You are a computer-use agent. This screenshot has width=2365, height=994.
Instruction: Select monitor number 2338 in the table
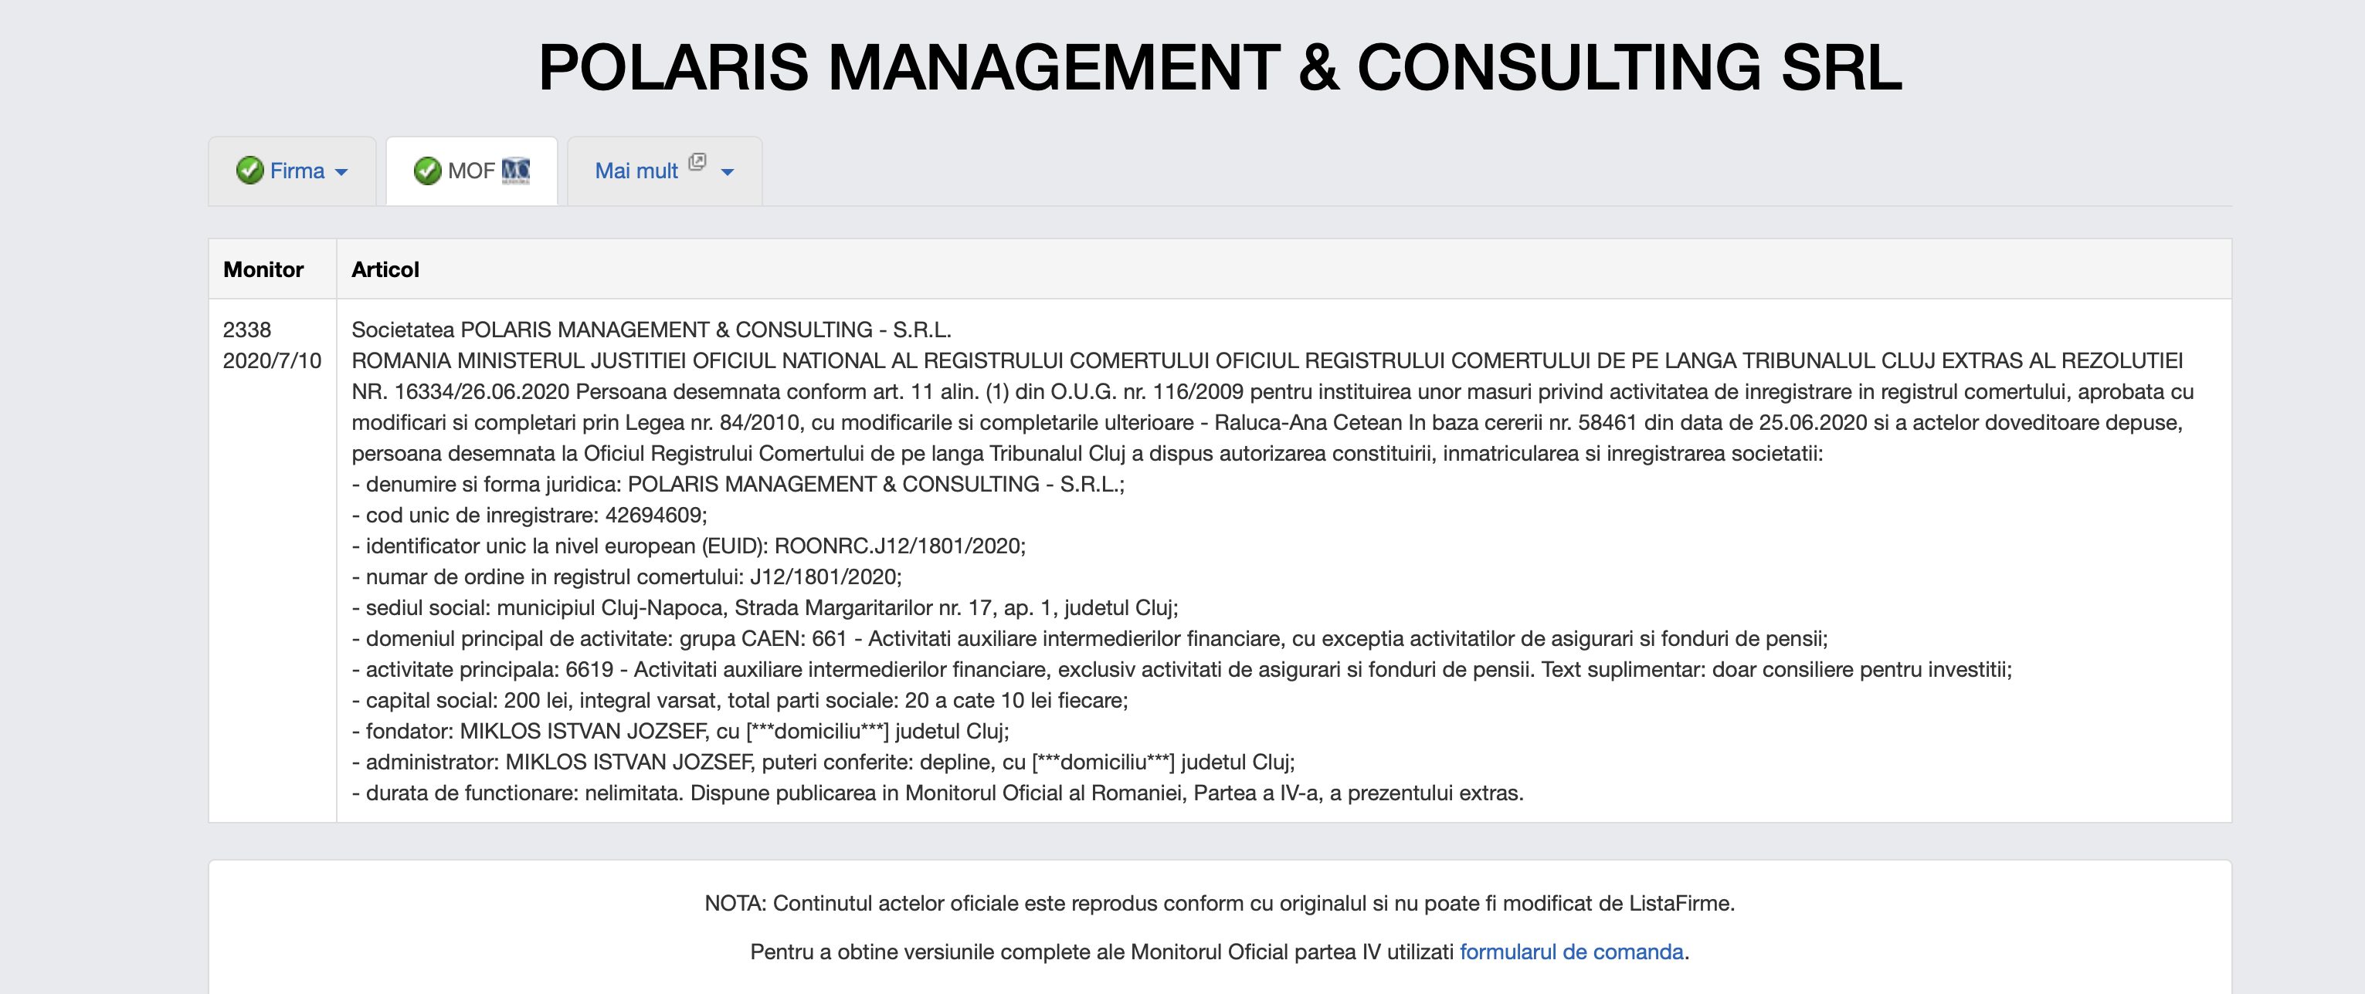point(247,330)
